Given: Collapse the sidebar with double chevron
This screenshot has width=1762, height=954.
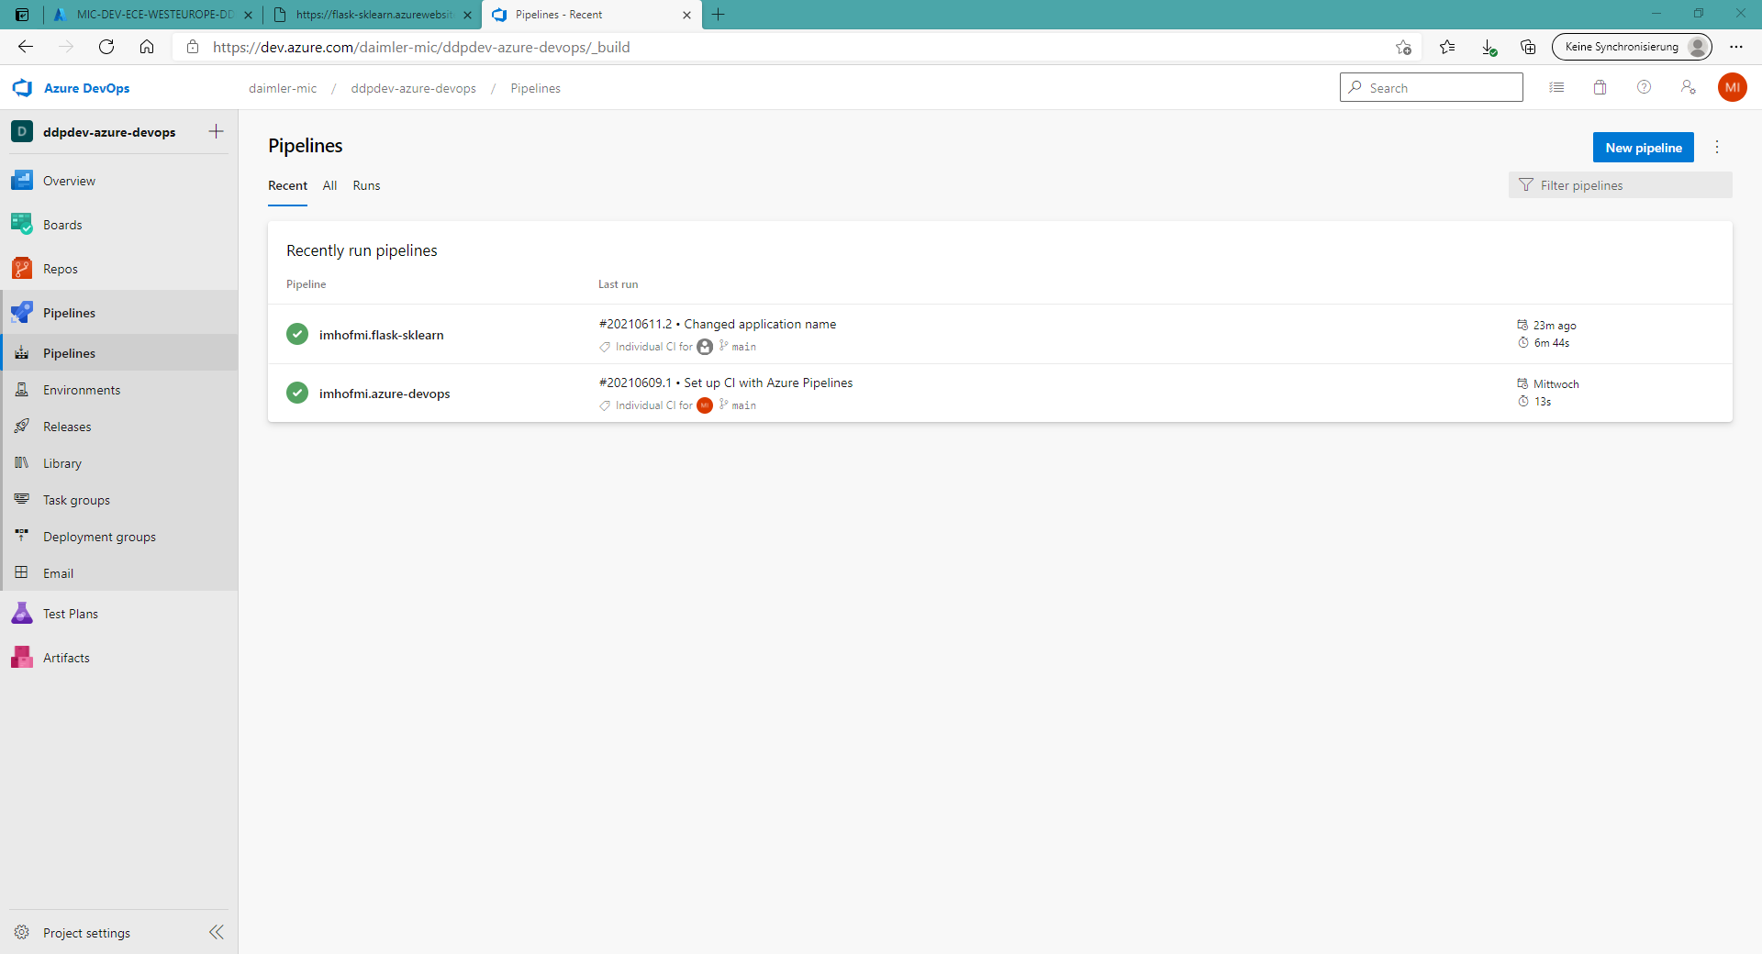Looking at the screenshot, I should coord(217,932).
